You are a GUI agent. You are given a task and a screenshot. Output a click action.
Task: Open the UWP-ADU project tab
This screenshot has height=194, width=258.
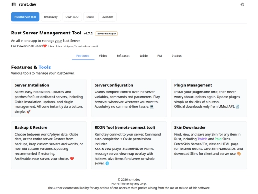click(72, 17)
